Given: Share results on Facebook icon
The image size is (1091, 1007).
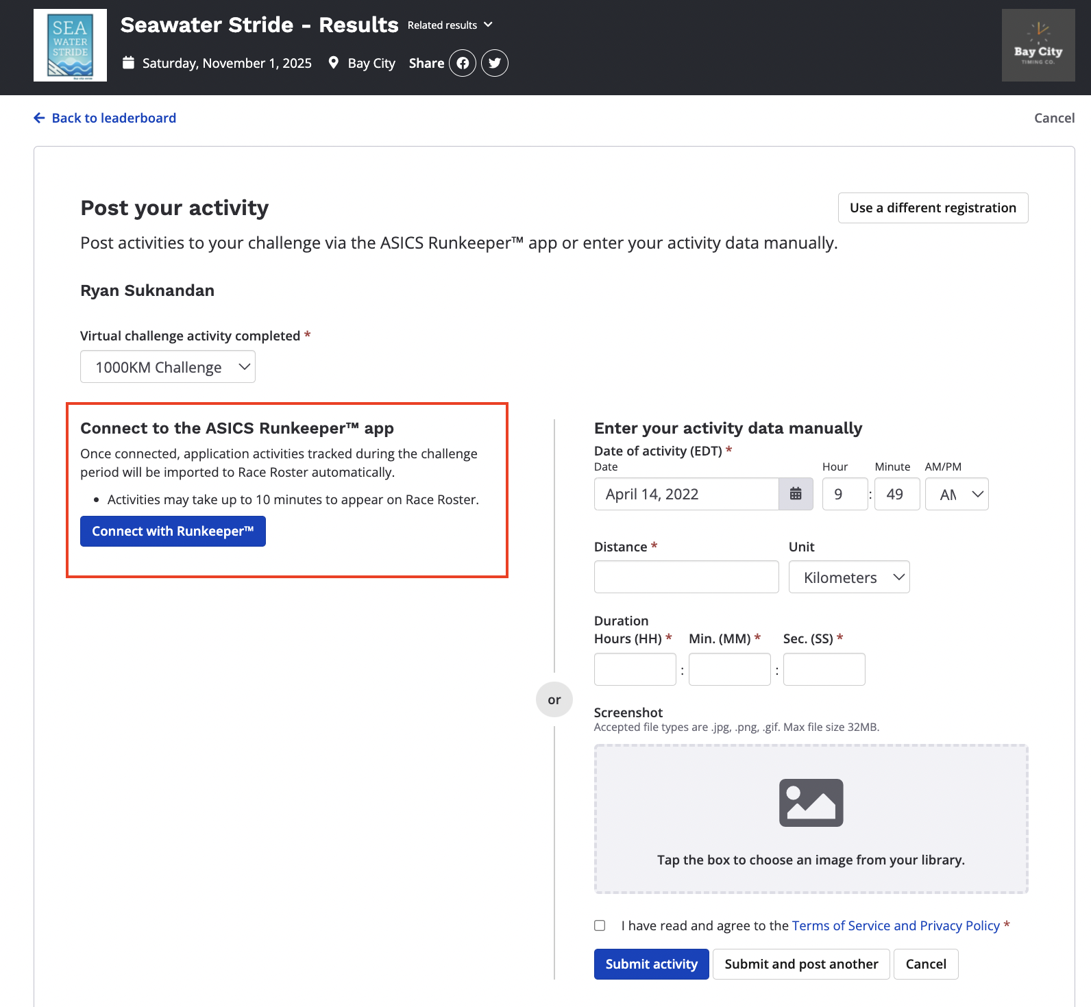Looking at the screenshot, I should [463, 63].
